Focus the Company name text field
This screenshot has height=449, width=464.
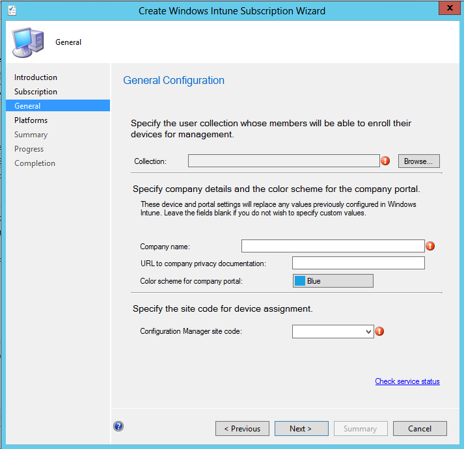pyautogui.click(x=333, y=246)
